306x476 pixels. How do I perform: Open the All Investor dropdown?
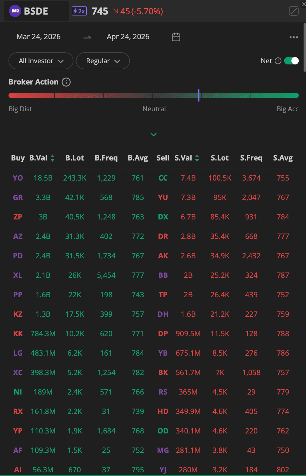click(41, 61)
